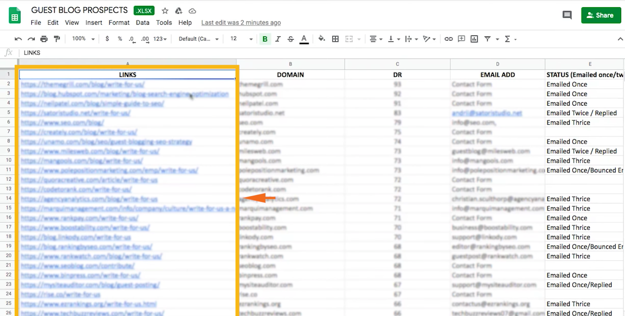Screen dimensions: 625x316
Task: Insert a link via toolbar
Action: point(448,39)
